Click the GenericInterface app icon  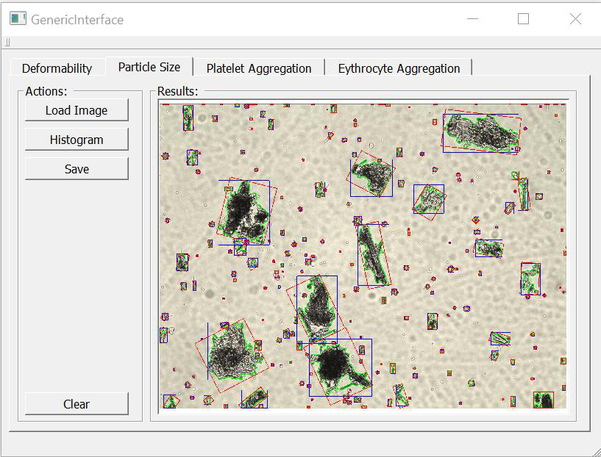[18, 18]
